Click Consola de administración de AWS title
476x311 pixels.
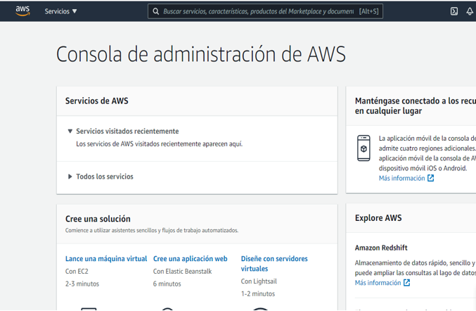click(x=201, y=54)
